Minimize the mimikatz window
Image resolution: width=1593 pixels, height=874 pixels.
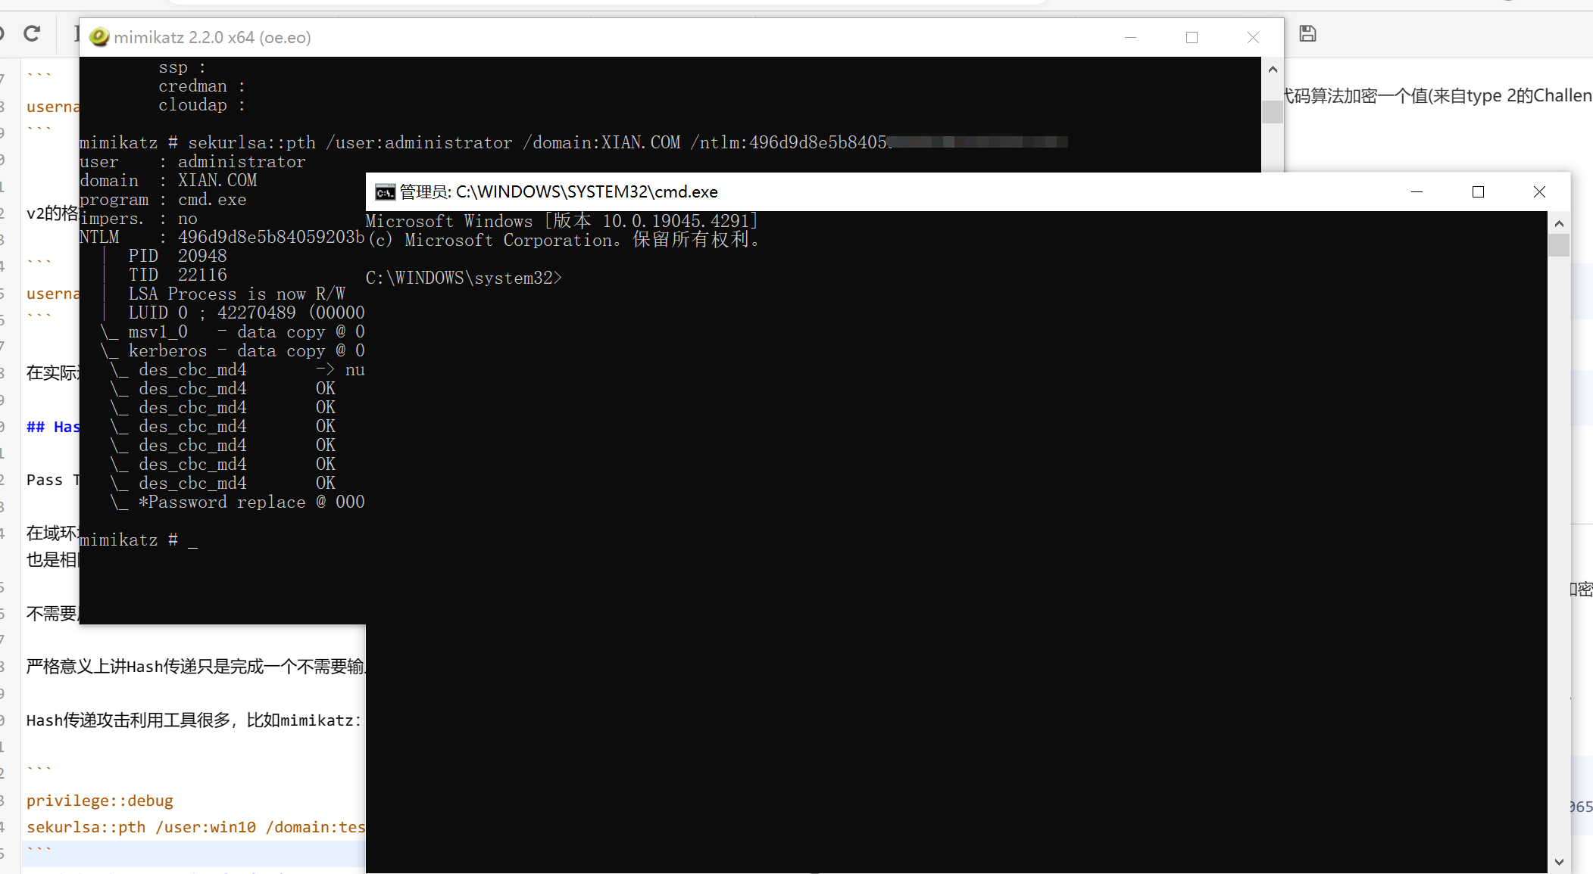(1130, 37)
